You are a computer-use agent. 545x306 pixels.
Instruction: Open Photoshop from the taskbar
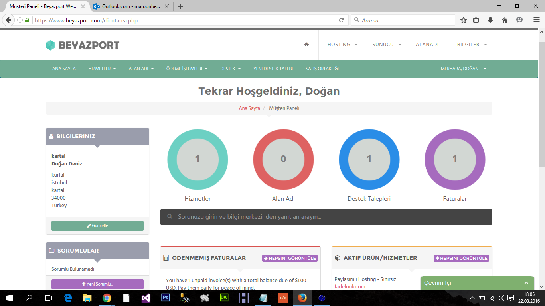pyautogui.click(x=165, y=298)
